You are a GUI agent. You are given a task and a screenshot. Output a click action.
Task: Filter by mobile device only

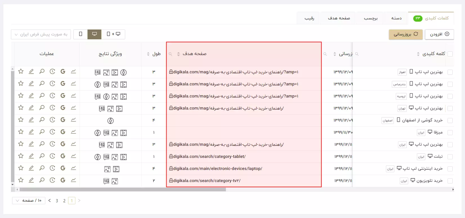click(80, 34)
